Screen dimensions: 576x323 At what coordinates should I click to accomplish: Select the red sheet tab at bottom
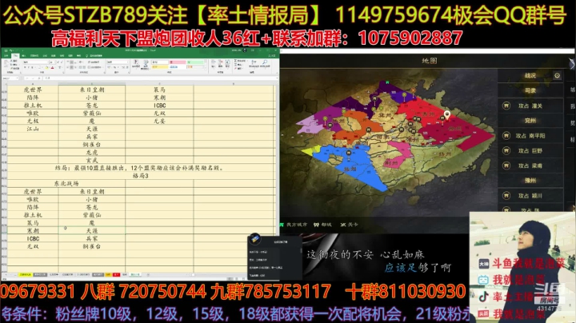click(x=117, y=274)
